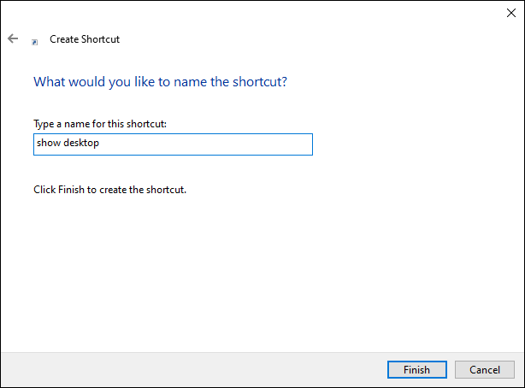Click the "Click Finish to create" instruction text
525x388 pixels.
coord(109,189)
